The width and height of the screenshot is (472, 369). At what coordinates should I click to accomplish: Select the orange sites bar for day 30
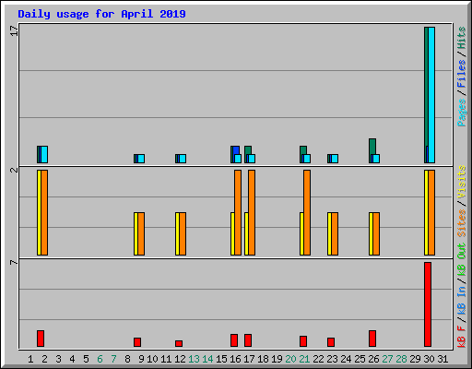pyautogui.click(x=431, y=212)
